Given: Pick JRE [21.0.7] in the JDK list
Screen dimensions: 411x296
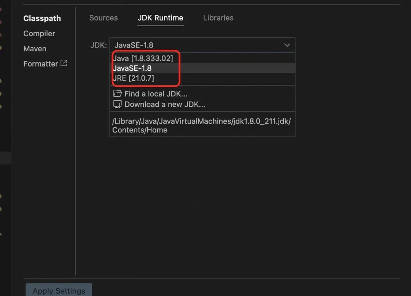Looking at the screenshot, I should coord(202,78).
